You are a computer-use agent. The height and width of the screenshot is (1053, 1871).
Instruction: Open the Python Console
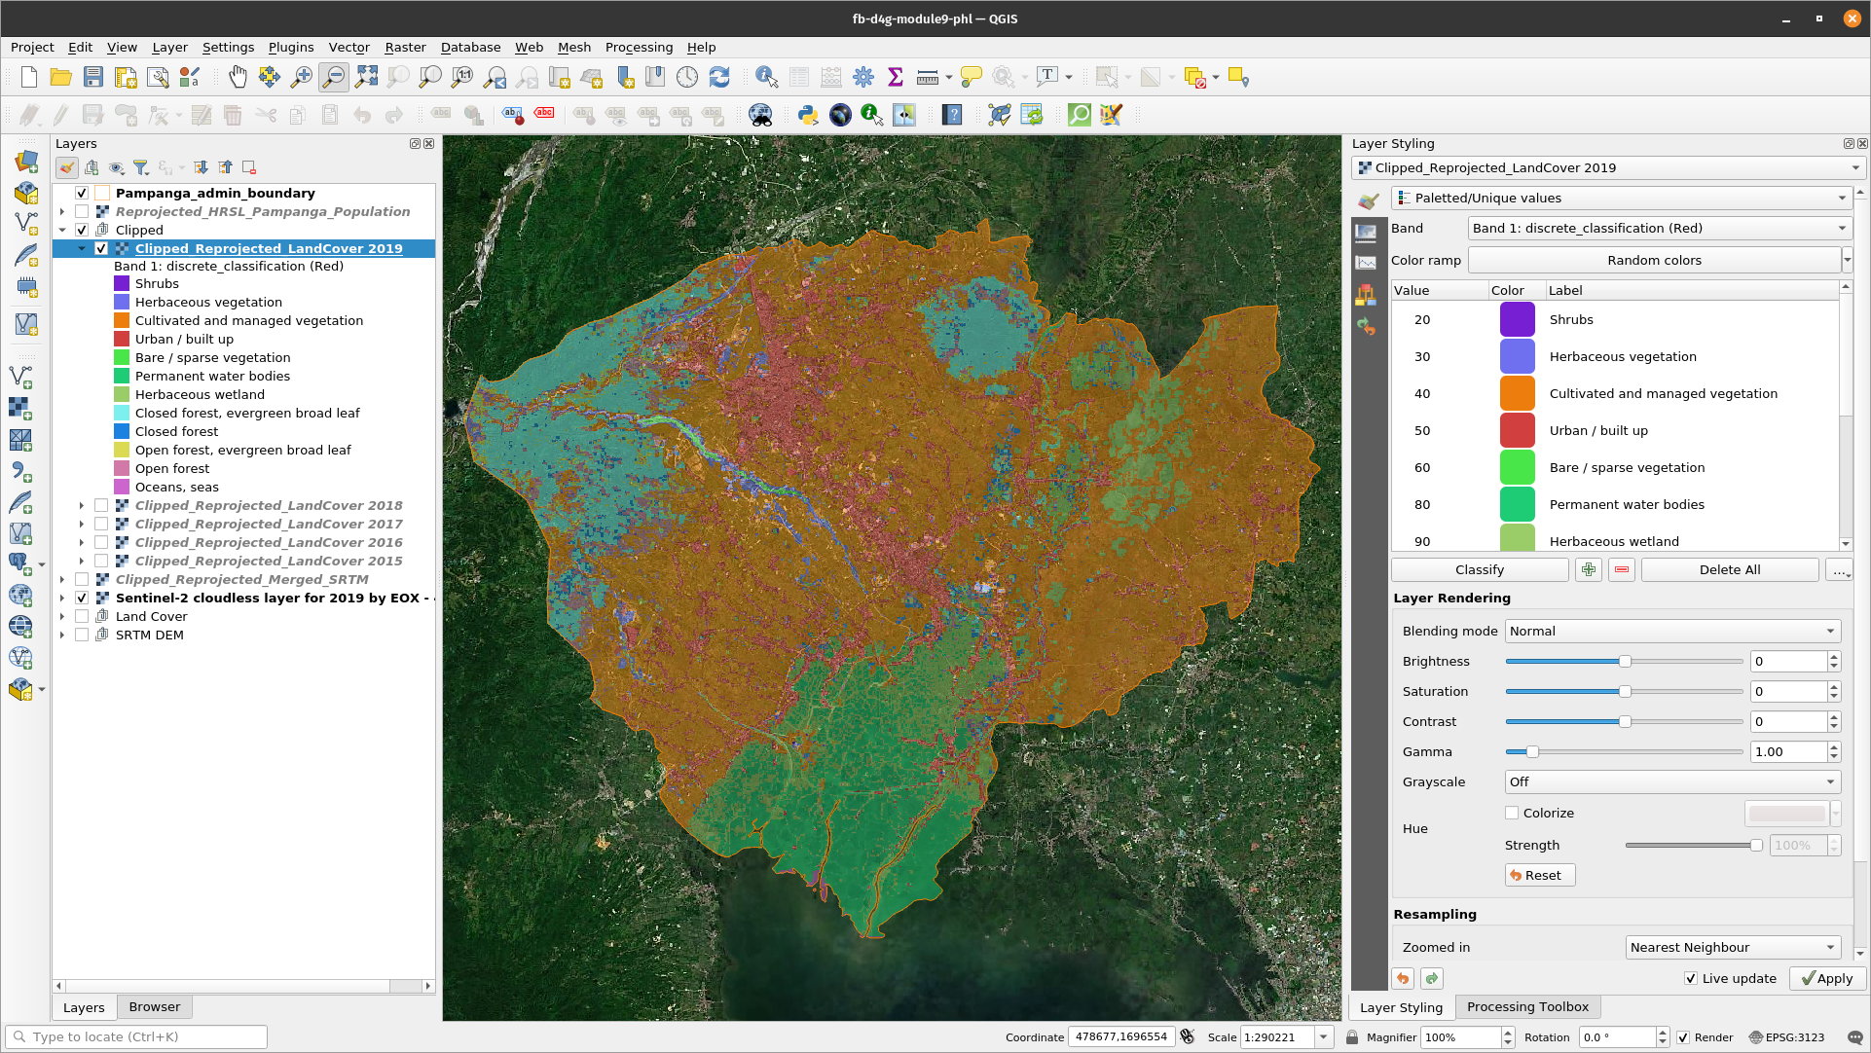[807, 115]
